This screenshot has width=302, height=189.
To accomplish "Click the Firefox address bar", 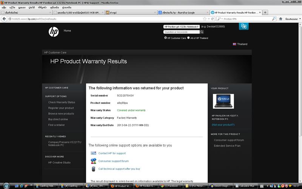I will pyautogui.click(x=107, y=19).
